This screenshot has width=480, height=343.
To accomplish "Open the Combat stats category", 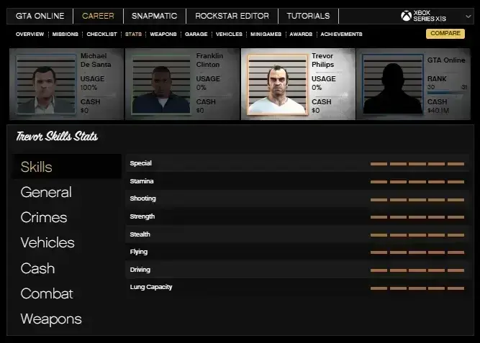I will [47, 293].
